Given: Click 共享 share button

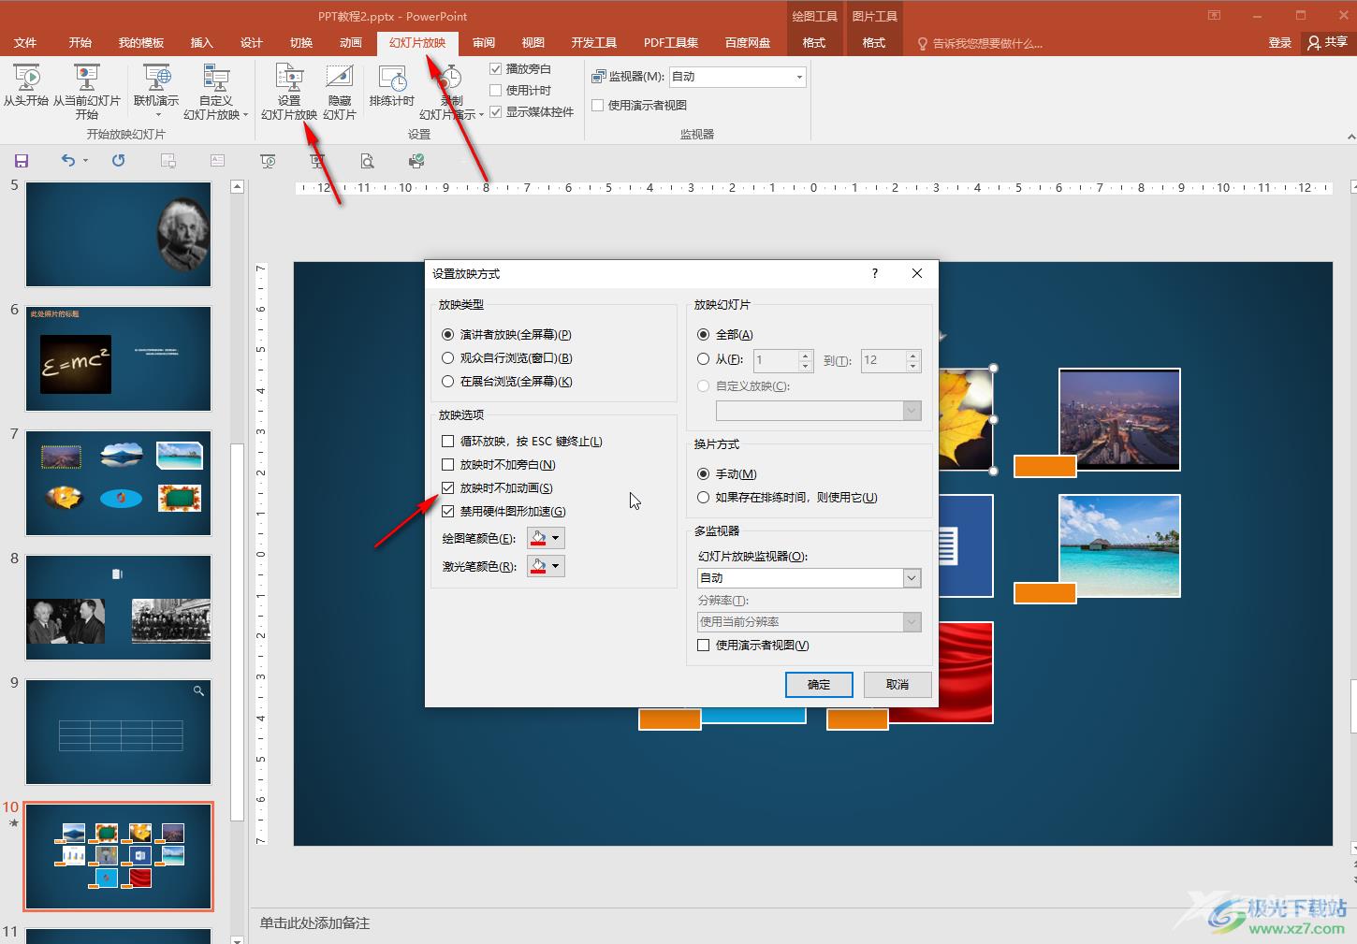Looking at the screenshot, I should pyautogui.click(x=1328, y=42).
